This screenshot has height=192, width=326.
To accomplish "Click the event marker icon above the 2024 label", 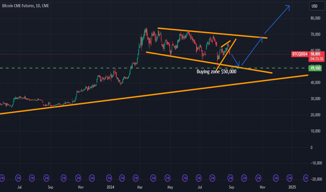I will (x=109, y=178).
